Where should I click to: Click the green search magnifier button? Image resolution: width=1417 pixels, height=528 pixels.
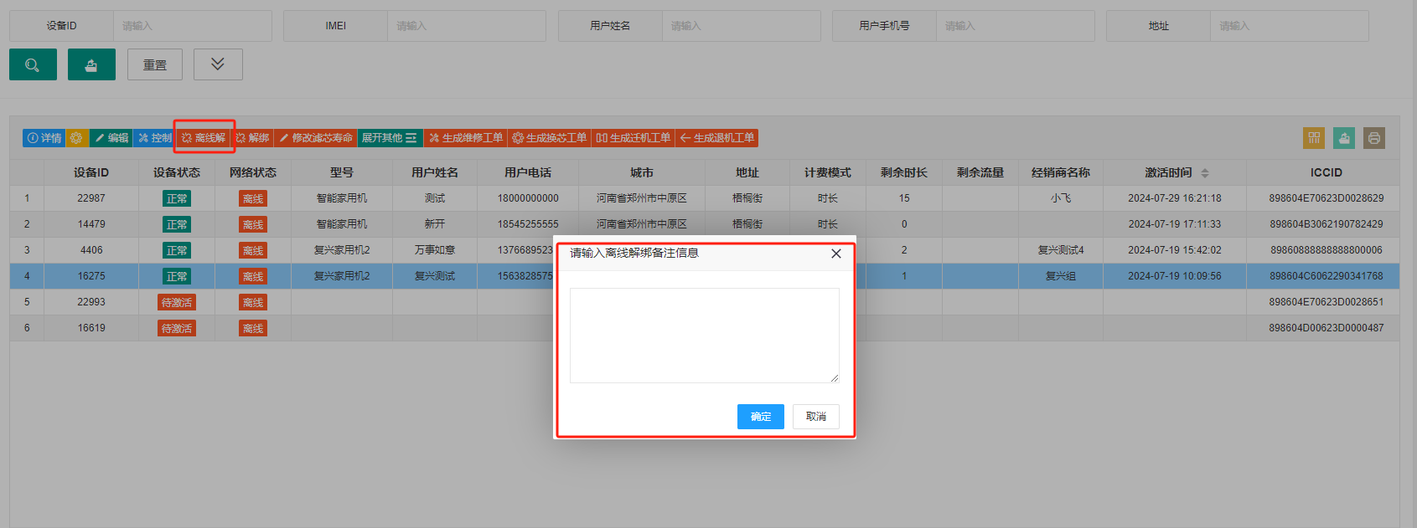pyautogui.click(x=33, y=64)
